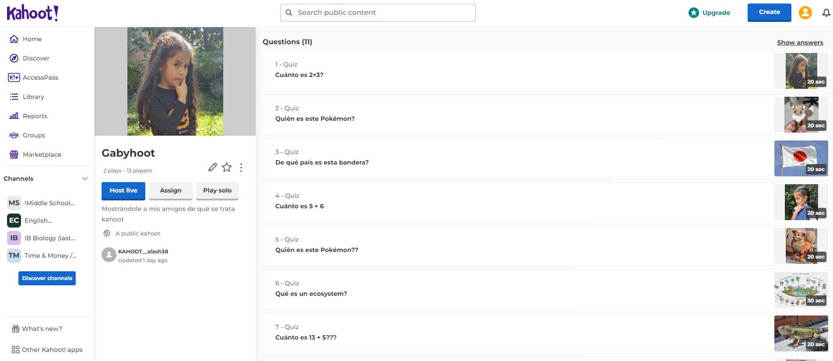Open the Reports page
This screenshot has height=361, width=833.
(x=35, y=116)
